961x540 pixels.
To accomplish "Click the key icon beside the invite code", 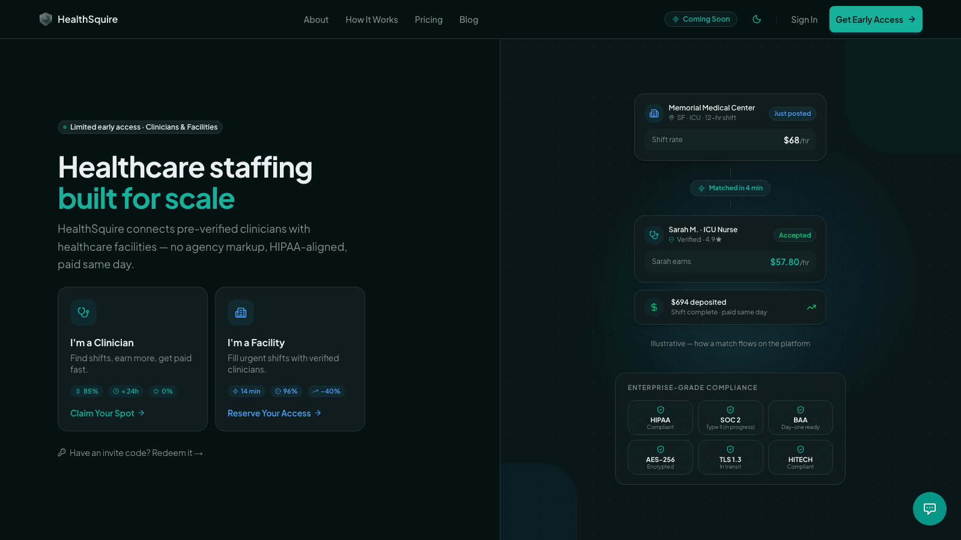I will [62, 452].
